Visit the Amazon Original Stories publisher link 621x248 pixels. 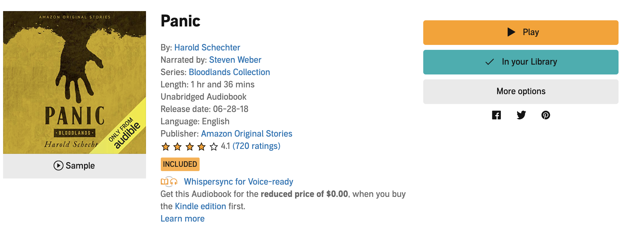(246, 134)
